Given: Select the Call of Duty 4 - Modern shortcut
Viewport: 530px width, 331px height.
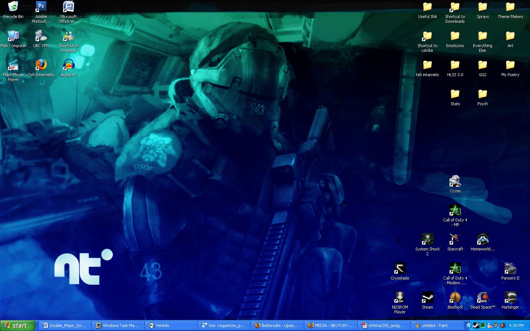Looking at the screenshot, I should 455,274.
